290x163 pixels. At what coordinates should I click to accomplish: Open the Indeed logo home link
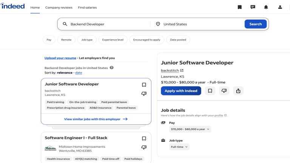click(12, 6)
